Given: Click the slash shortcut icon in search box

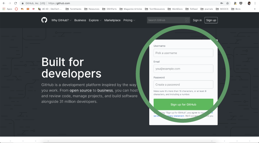Looking at the screenshot, I should pos(187,20).
